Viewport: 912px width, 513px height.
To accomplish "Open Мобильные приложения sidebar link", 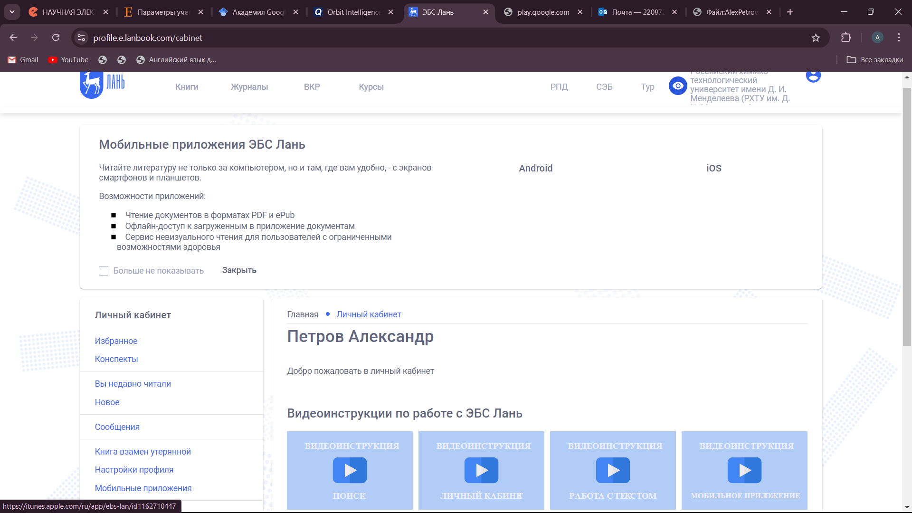I will (x=143, y=488).
